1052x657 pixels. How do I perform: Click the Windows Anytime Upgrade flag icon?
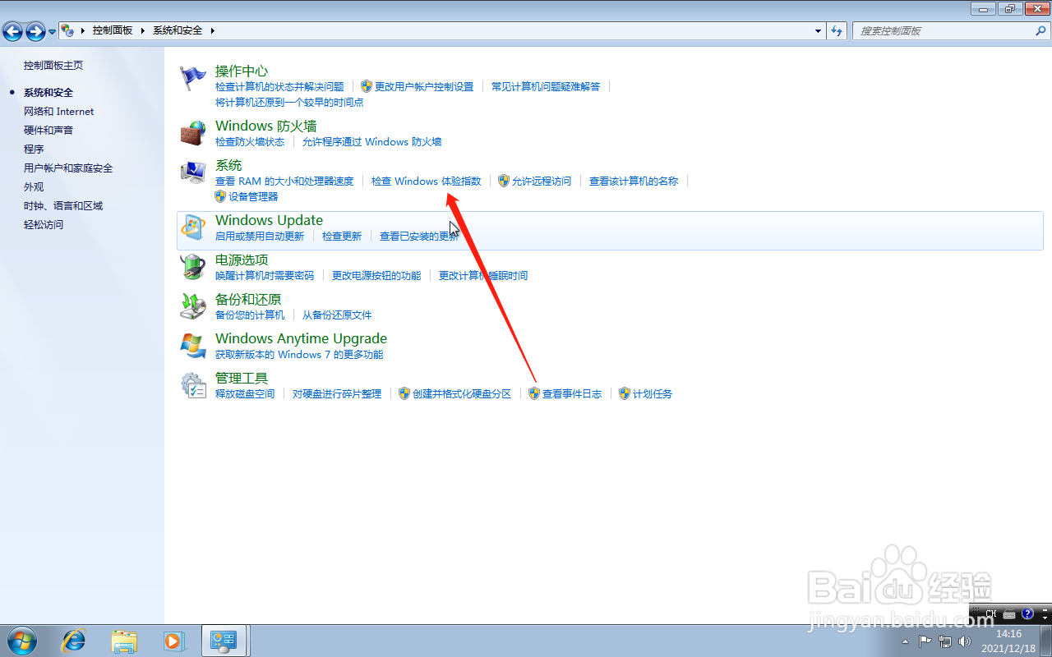(x=193, y=346)
